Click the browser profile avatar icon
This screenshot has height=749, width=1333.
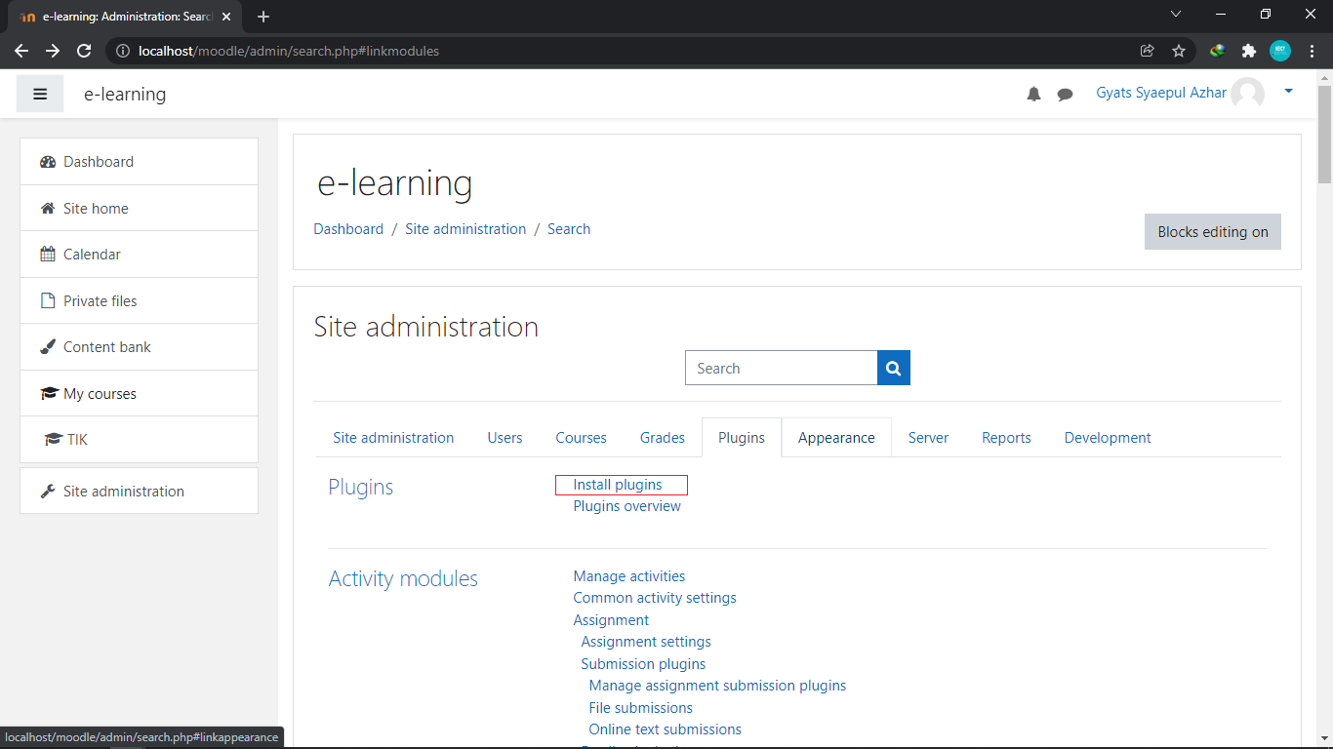point(1280,51)
